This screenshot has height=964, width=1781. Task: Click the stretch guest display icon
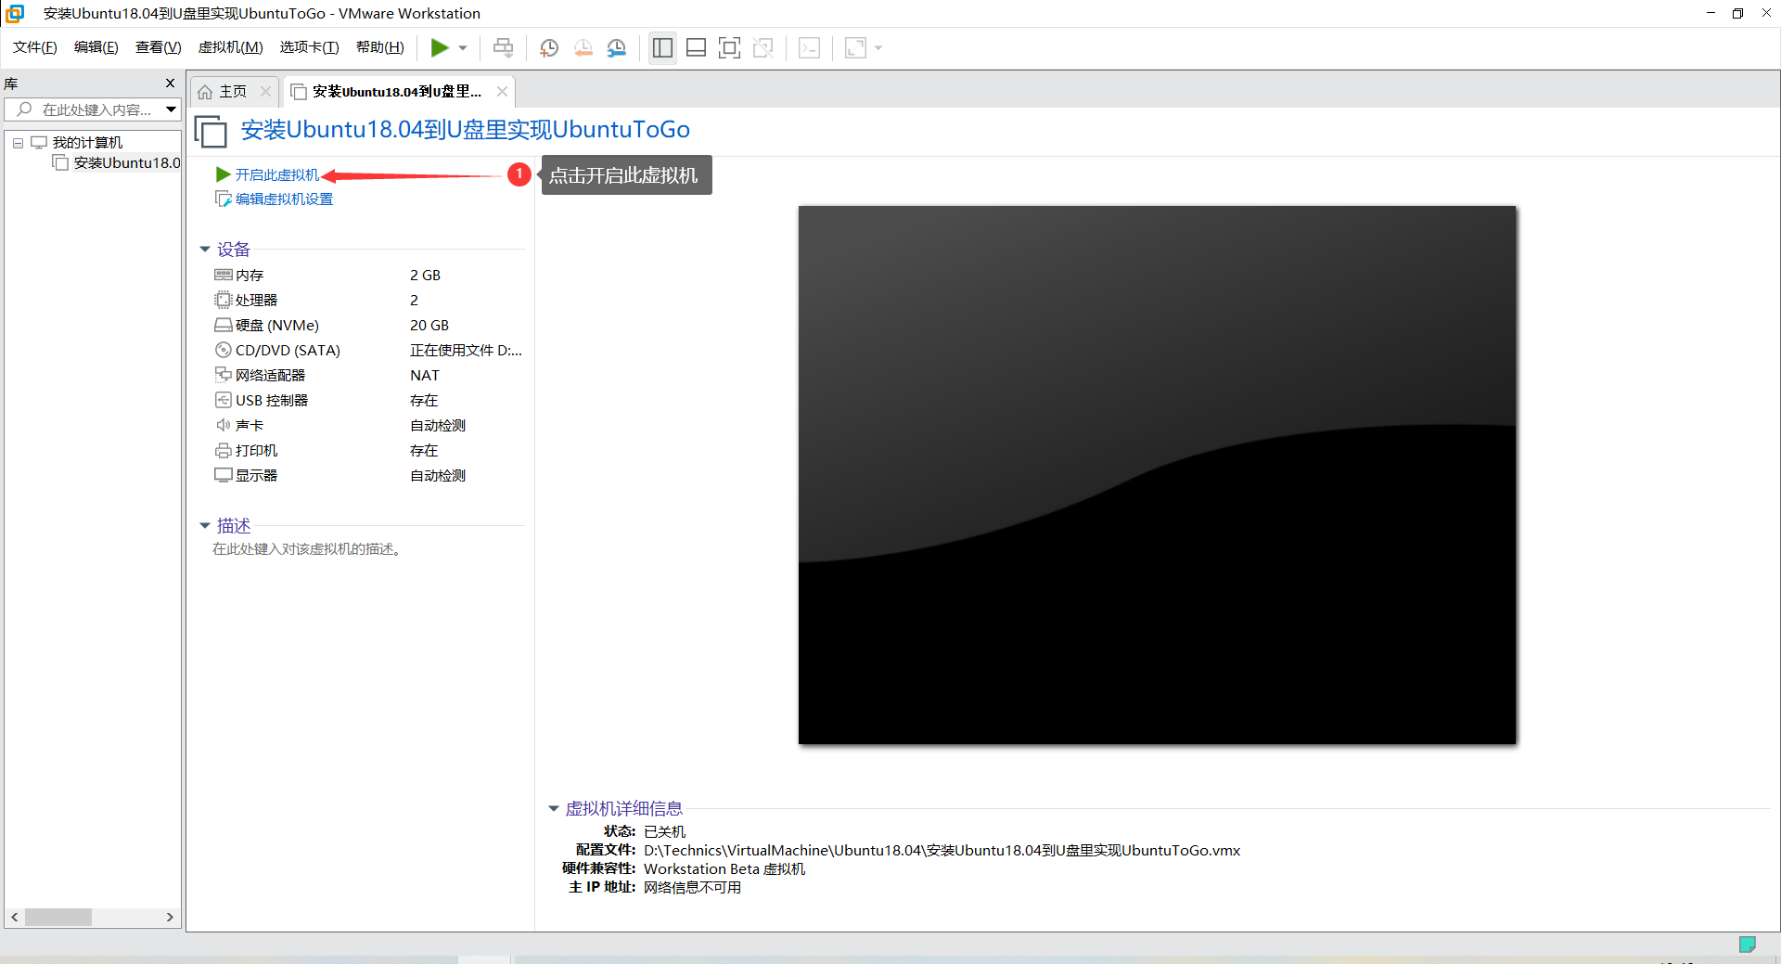coord(855,47)
